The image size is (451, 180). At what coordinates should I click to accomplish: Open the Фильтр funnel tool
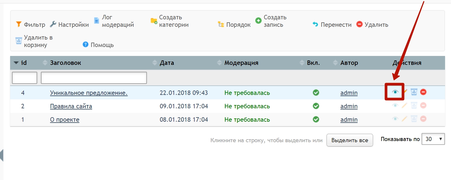click(x=19, y=24)
